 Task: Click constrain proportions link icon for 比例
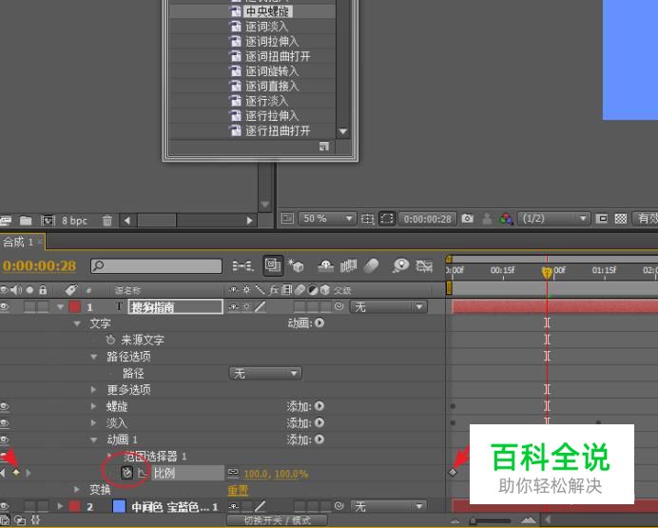(233, 474)
